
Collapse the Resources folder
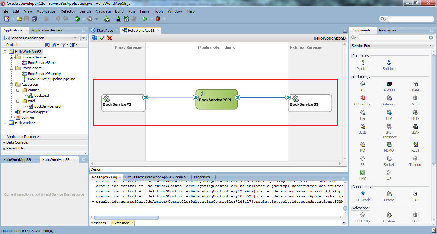pyautogui.click(x=11, y=85)
